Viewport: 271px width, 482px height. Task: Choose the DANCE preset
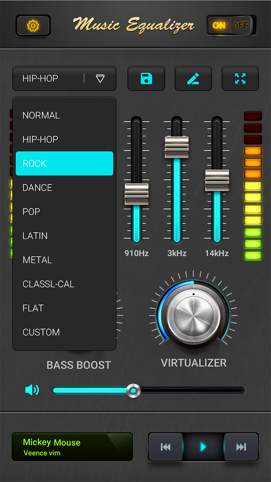coord(64,188)
